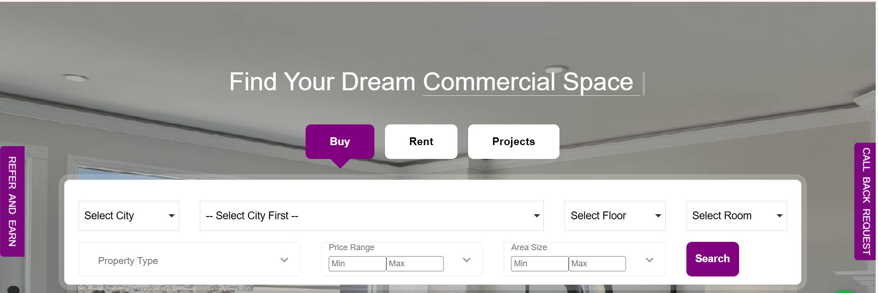Open the Select Floor dropdown
The image size is (878, 293).
pyautogui.click(x=614, y=216)
